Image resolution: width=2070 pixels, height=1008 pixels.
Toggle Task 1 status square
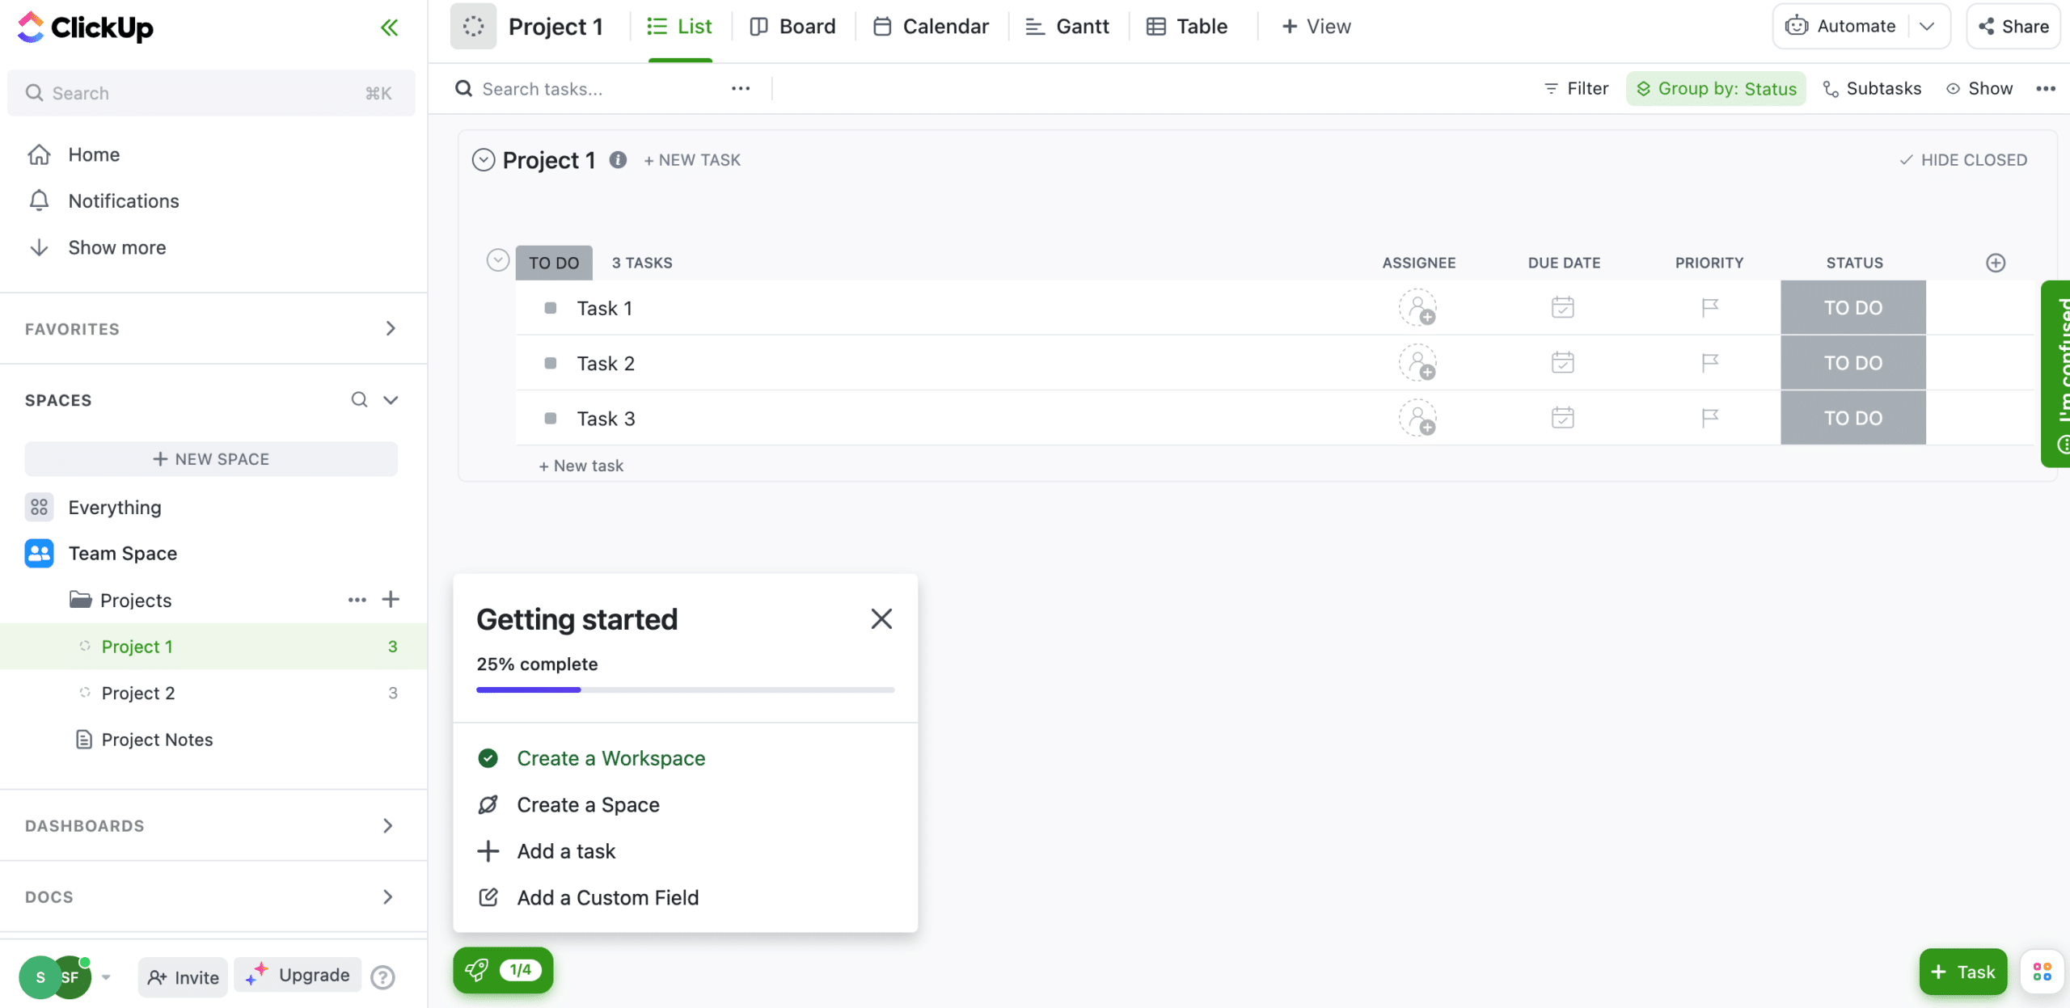[551, 308]
